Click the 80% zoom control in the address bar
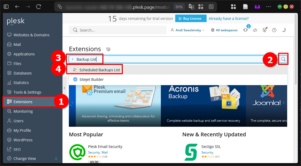The height and width of the screenshot is (166, 301). pos(179,6)
